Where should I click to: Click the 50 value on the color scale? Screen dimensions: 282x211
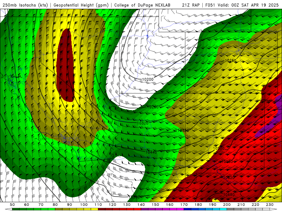[x=12, y=205]
